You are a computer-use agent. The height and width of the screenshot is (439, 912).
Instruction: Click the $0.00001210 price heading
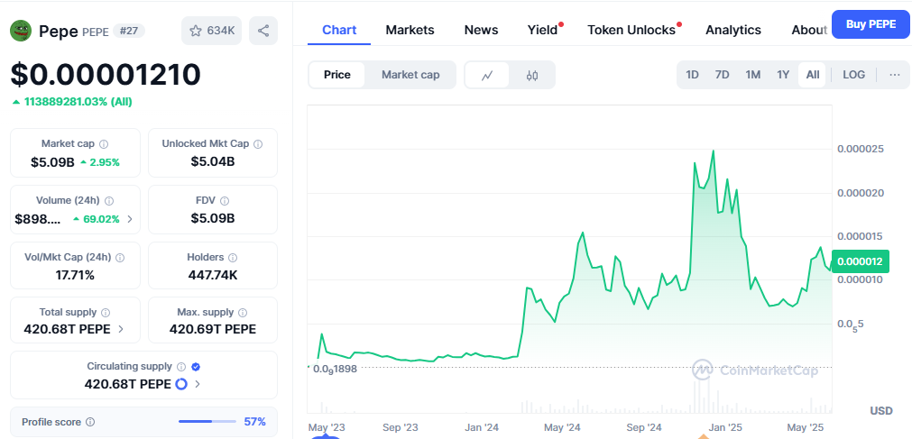coord(106,75)
